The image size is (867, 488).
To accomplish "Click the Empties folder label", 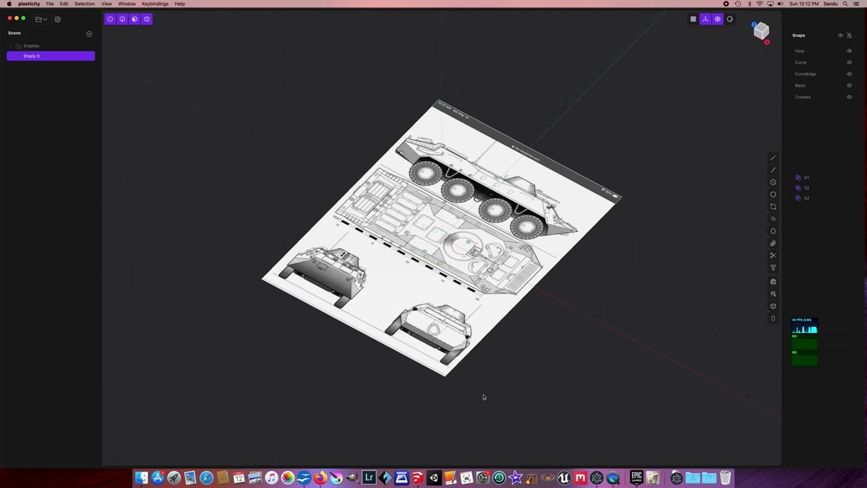I will click(x=31, y=46).
